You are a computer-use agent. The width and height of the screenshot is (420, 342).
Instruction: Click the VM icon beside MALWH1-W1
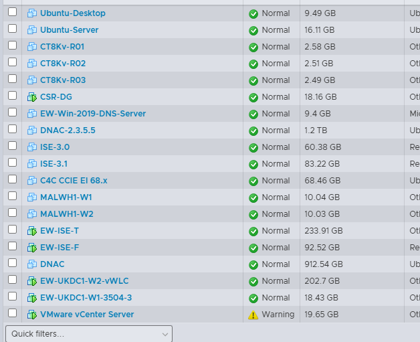pos(32,197)
